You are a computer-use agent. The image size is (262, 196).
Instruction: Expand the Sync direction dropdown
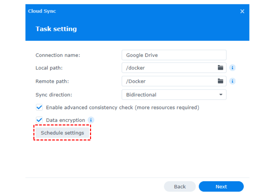[x=220, y=95]
